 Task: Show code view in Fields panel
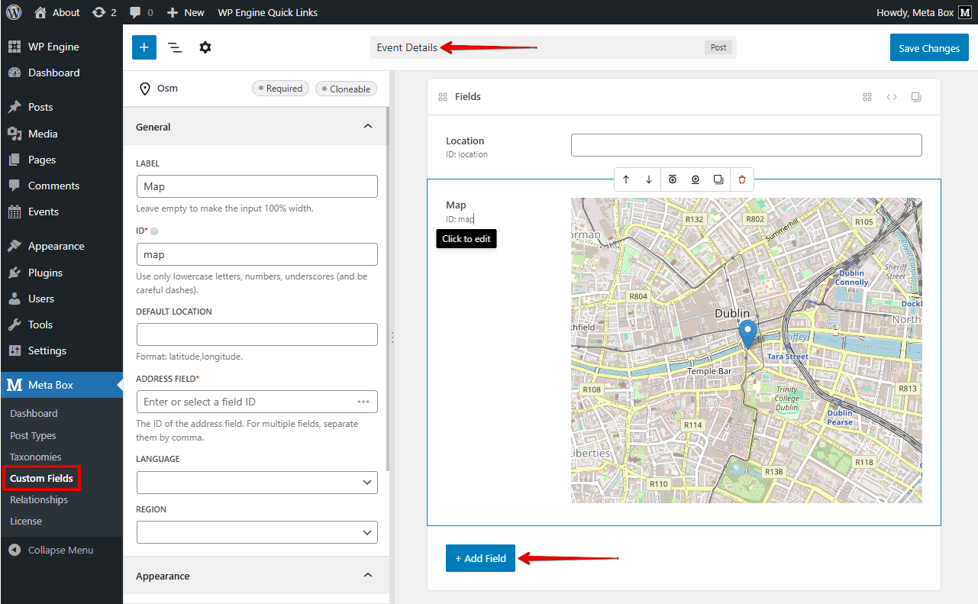point(892,97)
